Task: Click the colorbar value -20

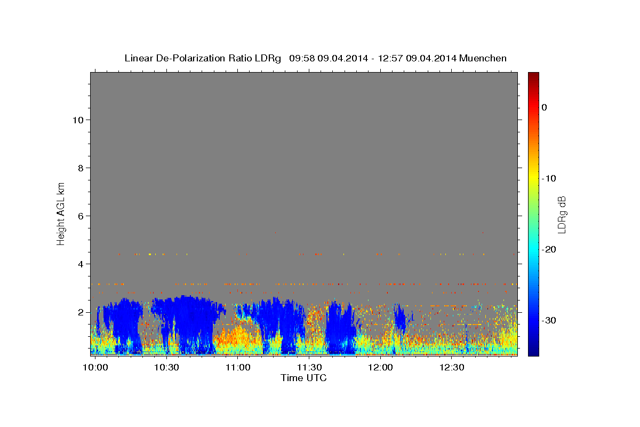Action: [x=548, y=249]
